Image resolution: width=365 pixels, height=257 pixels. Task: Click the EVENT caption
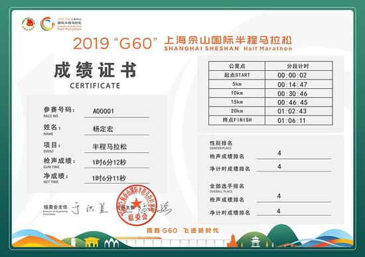pos(48,151)
